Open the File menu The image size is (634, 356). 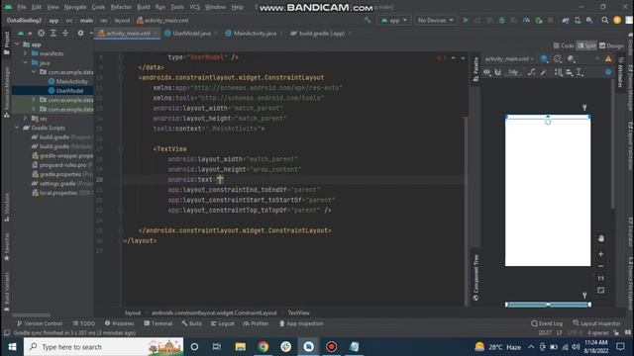pos(22,7)
